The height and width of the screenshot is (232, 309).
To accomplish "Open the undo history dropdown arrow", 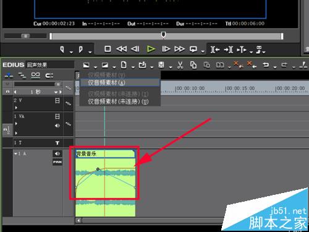I will (x=275, y=67).
